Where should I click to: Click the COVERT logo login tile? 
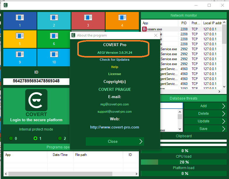36,106
